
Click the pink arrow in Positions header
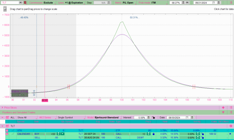(x=223, y=112)
